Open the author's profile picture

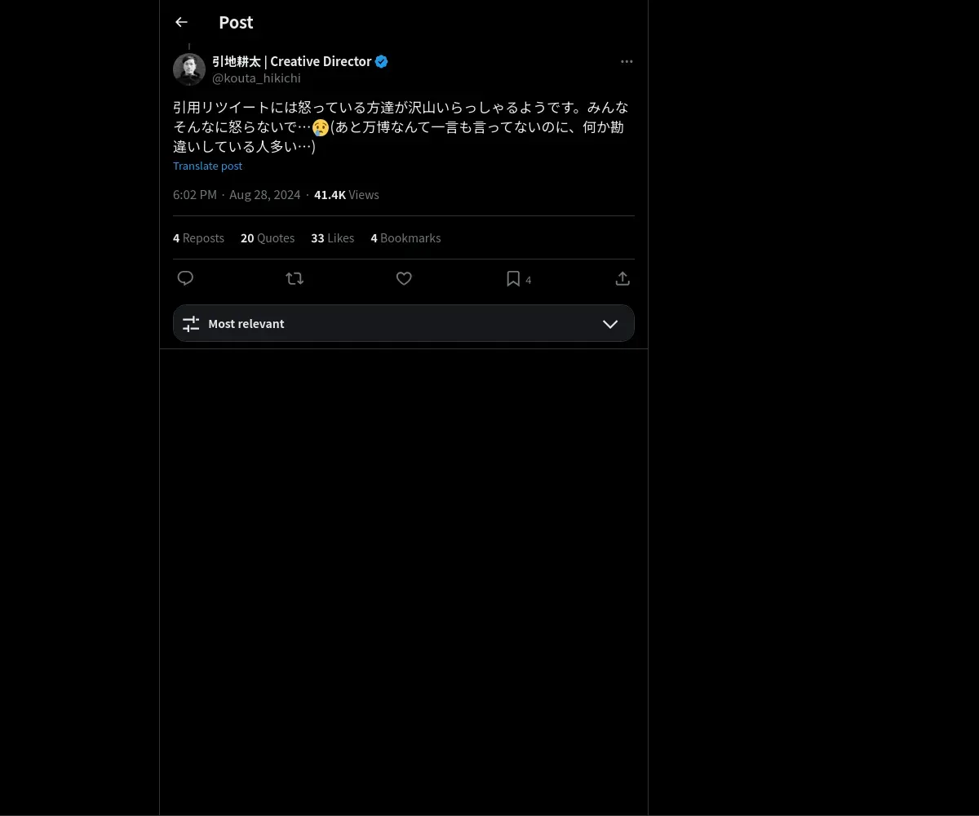pyautogui.click(x=189, y=69)
